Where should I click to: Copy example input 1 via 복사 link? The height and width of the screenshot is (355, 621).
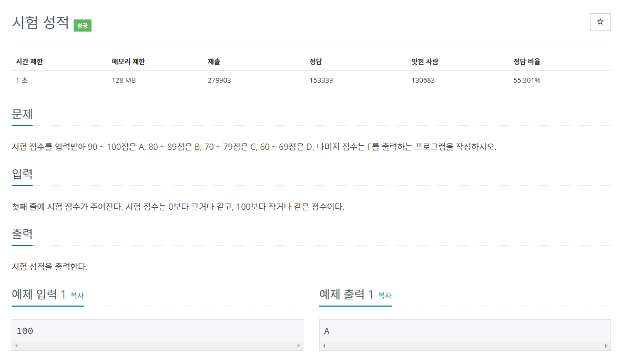[77, 295]
